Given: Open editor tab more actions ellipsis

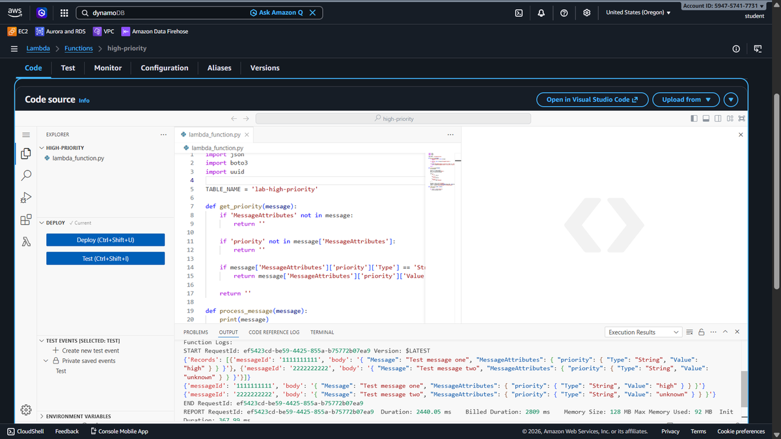Looking at the screenshot, I should 450,135.
